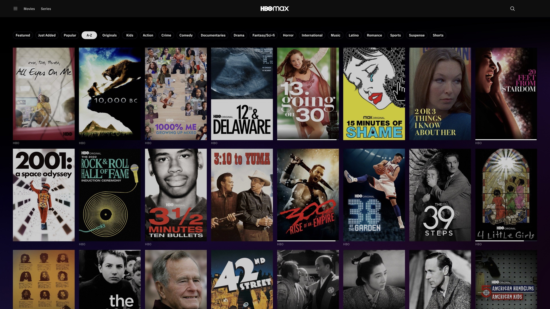Open '20 Feet from Stardom' poster
The height and width of the screenshot is (309, 550).
click(x=506, y=93)
